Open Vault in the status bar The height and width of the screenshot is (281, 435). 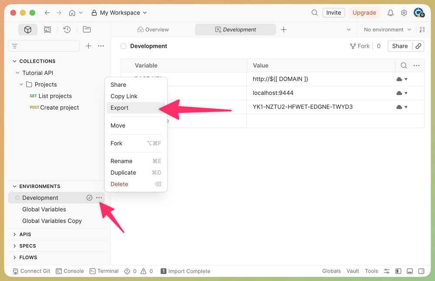coord(353,271)
